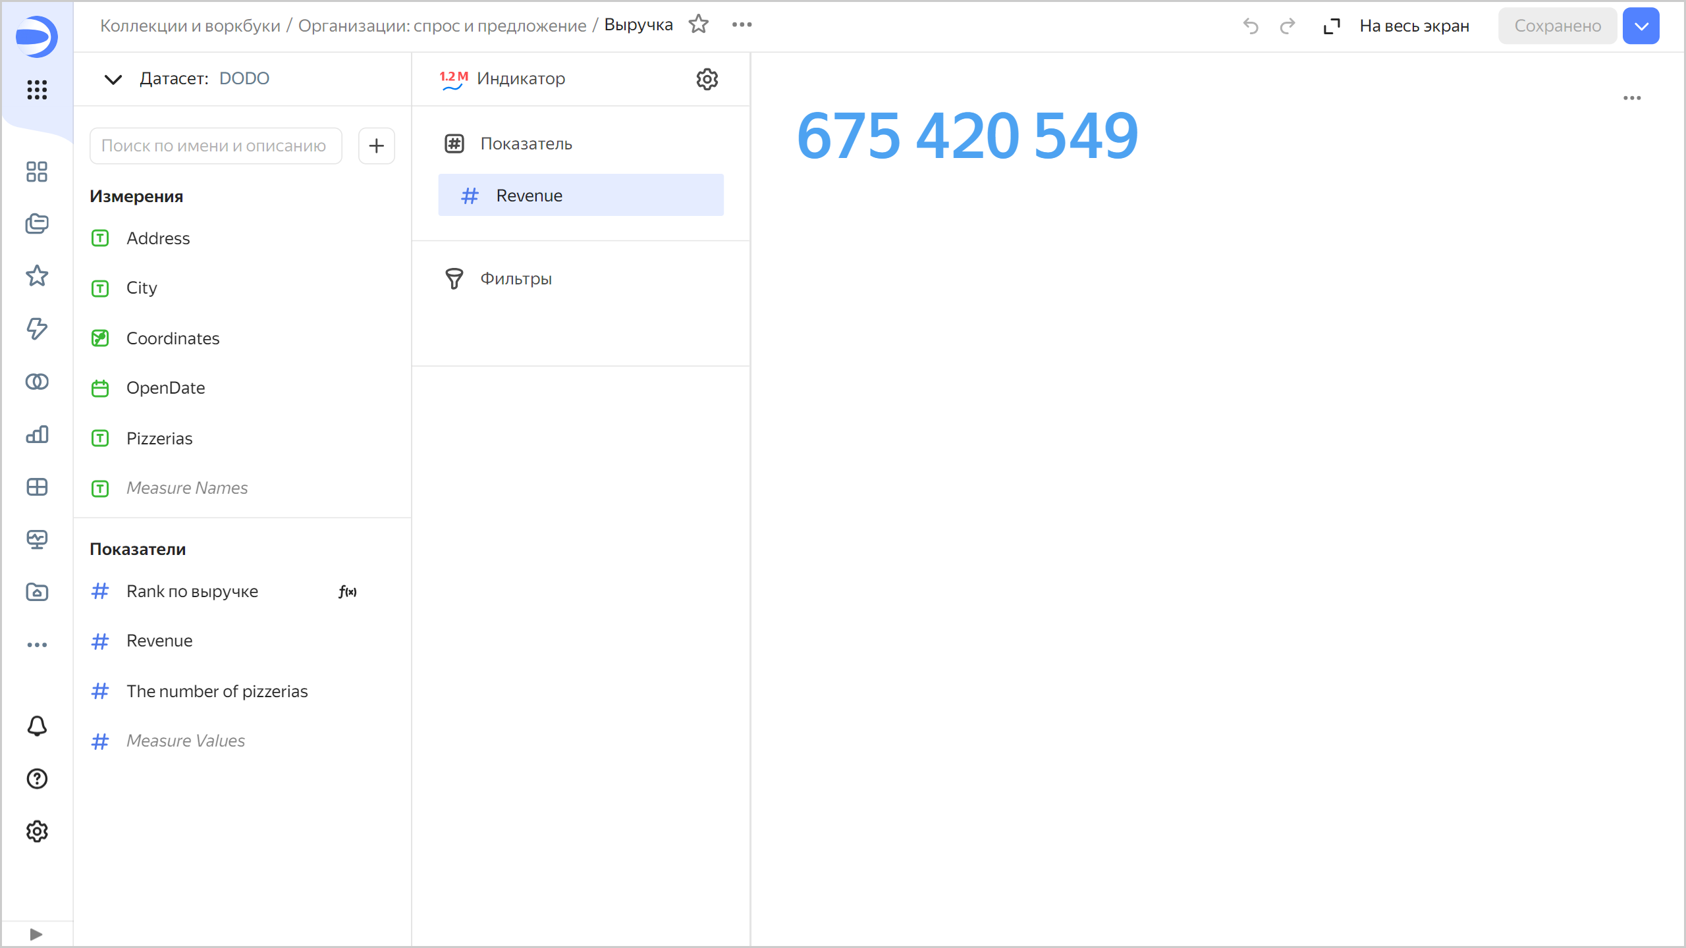Click the field search input

215,145
